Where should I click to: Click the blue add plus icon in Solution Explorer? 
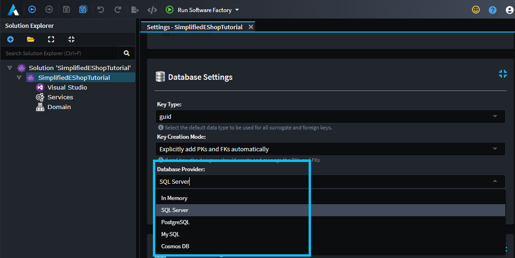tap(11, 39)
